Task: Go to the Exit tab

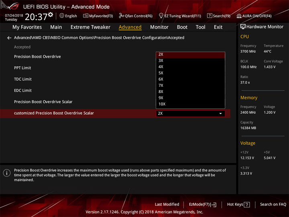Action: coord(218,27)
